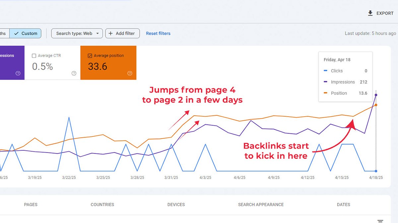Click orange Position data point at chart's right end
Image resolution: width=398 pixels, height=223 pixels.
tap(376, 105)
